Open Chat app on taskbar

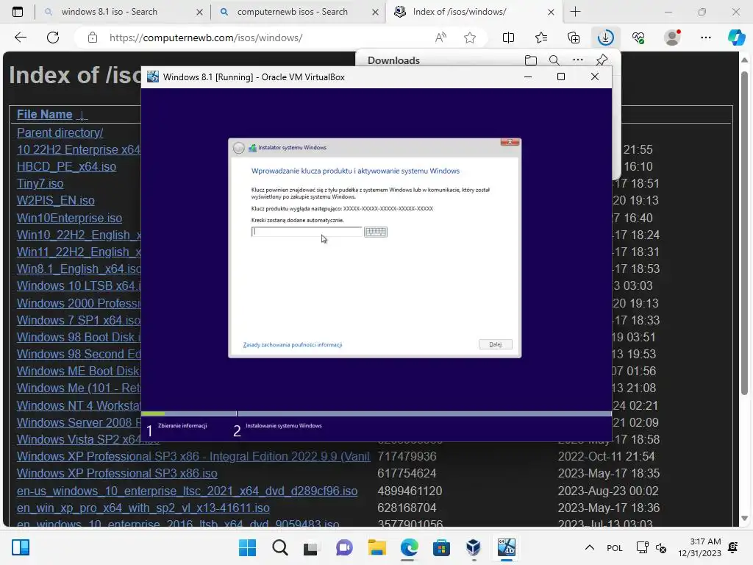[344, 547]
